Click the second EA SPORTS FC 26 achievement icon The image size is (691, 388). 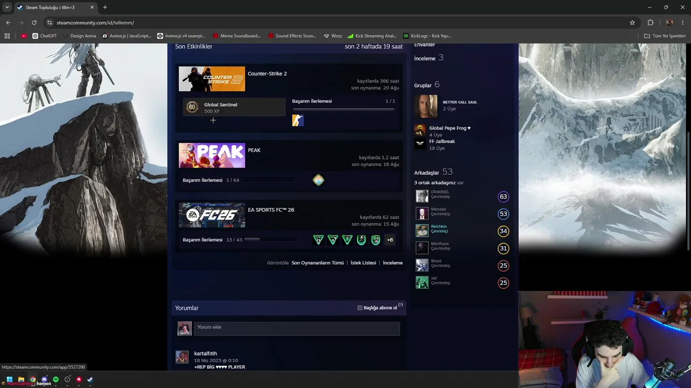click(x=333, y=240)
